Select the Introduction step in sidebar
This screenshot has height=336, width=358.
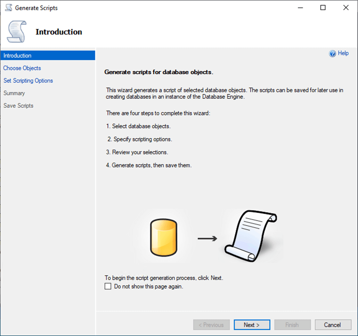coord(18,55)
